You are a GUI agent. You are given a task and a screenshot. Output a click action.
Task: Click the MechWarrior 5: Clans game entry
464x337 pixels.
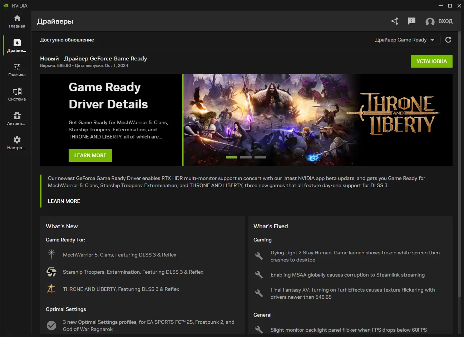pyautogui.click(x=119, y=255)
